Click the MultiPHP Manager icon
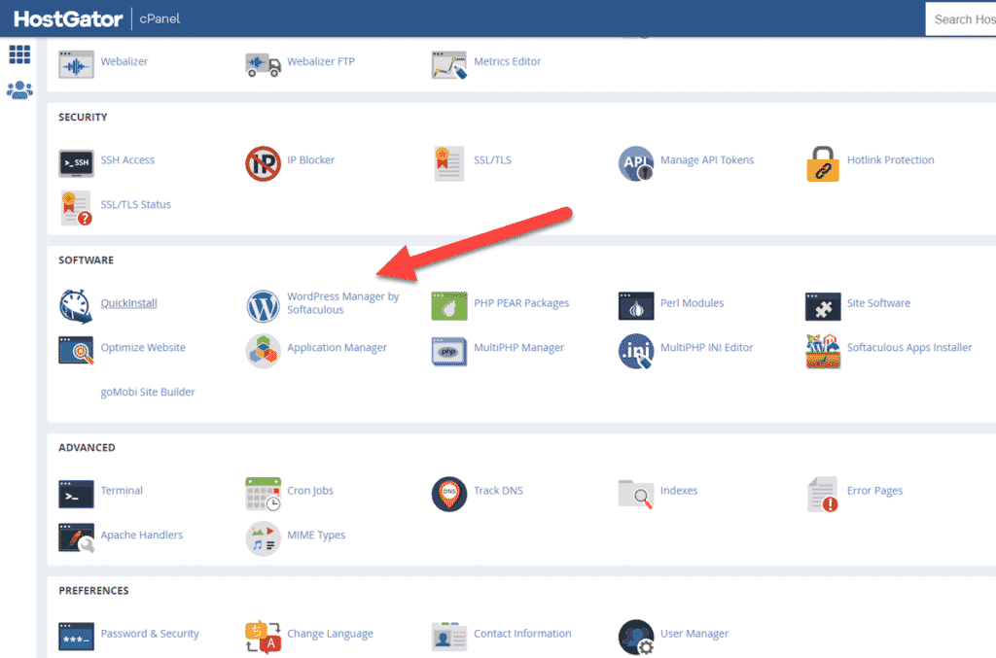 (449, 351)
